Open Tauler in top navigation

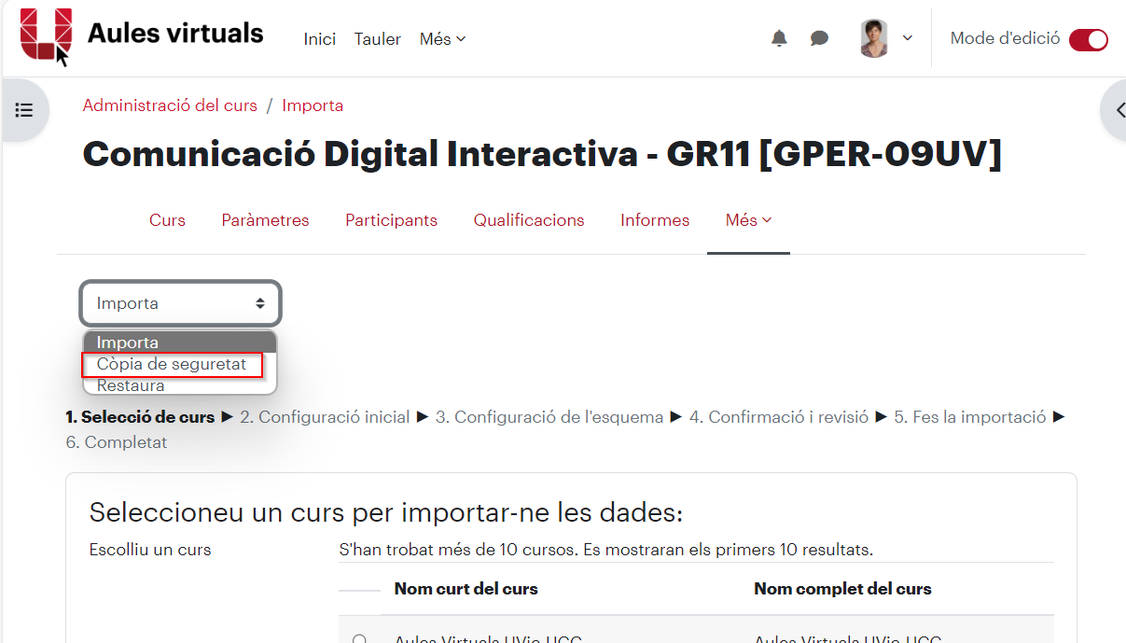[378, 39]
